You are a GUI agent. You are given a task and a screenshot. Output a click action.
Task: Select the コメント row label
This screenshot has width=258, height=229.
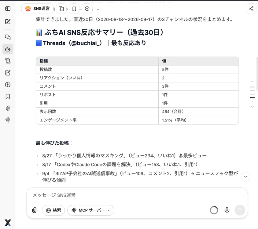[x=48, y=86]
